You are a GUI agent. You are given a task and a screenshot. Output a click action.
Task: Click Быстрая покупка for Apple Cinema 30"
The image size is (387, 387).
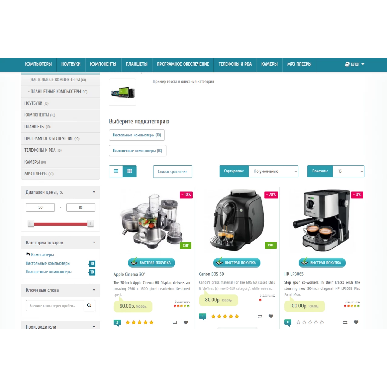click(151, 263)
